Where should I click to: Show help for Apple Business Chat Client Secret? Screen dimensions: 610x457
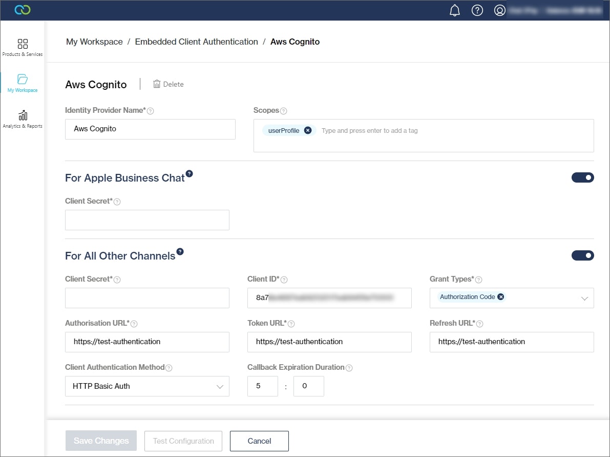[x=117, y=202]
